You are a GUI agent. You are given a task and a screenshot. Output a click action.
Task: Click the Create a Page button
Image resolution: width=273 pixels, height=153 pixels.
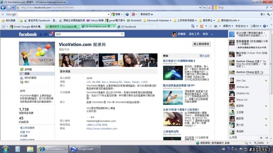201,44
